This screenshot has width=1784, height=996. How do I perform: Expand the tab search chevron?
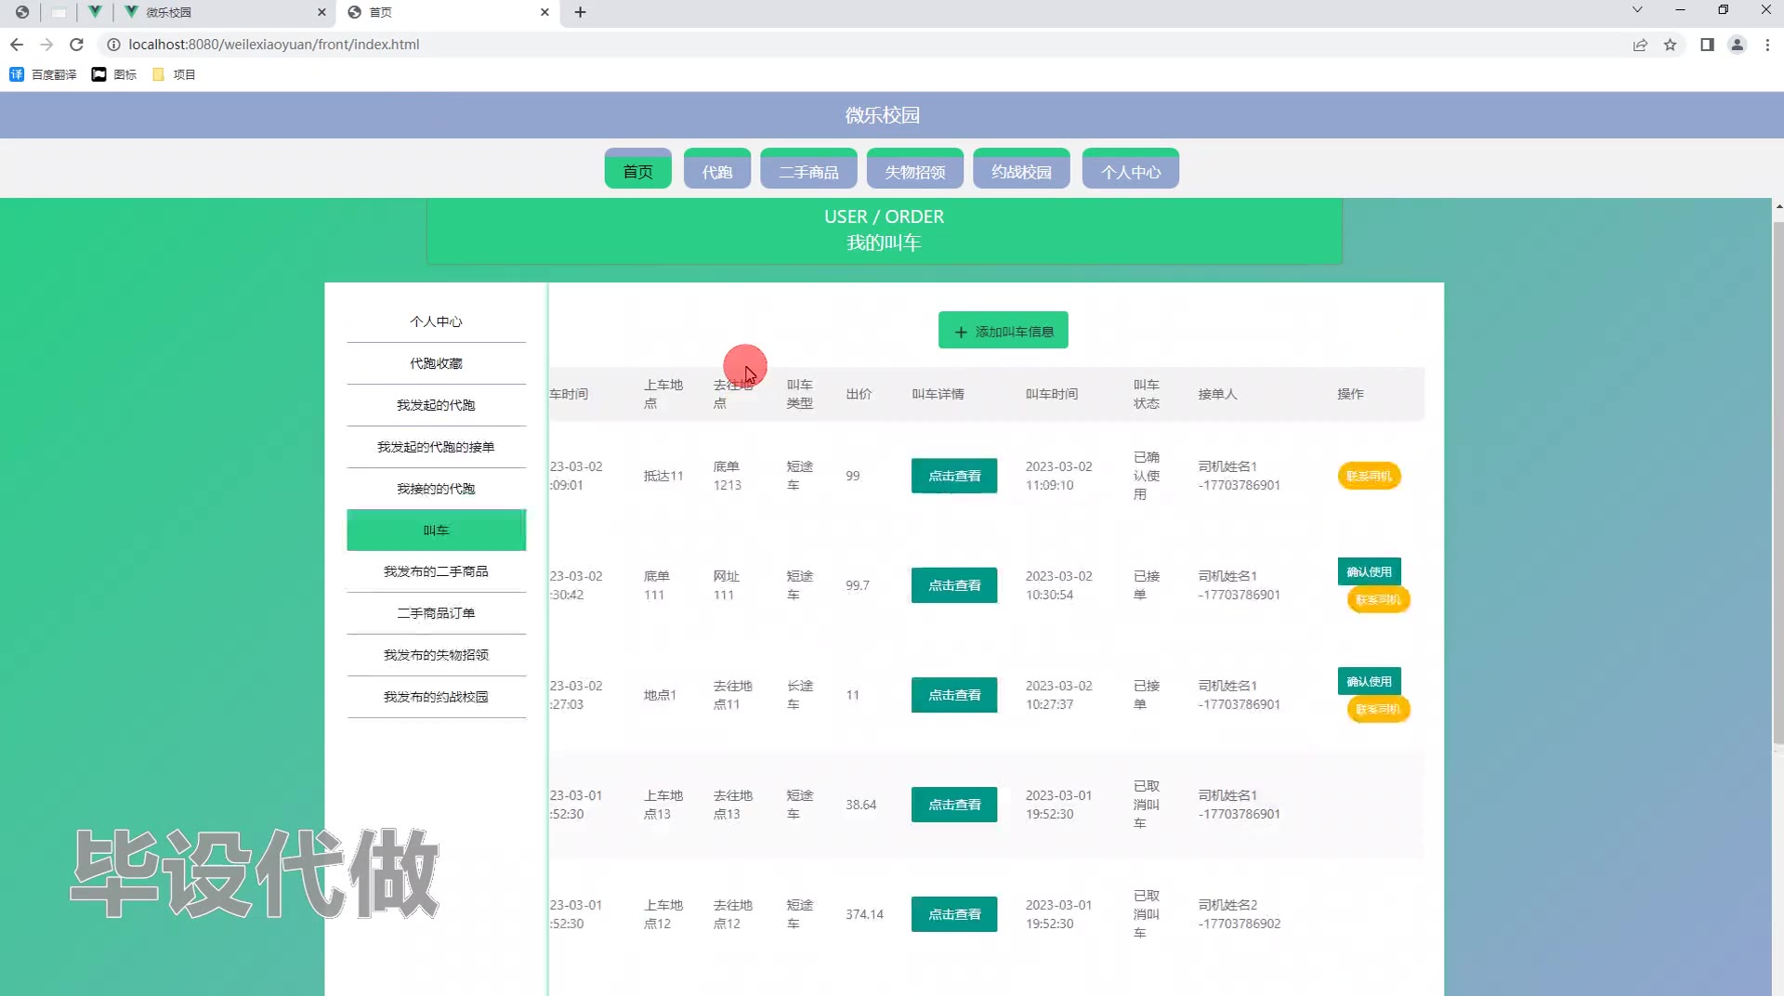coord(1637,10)
